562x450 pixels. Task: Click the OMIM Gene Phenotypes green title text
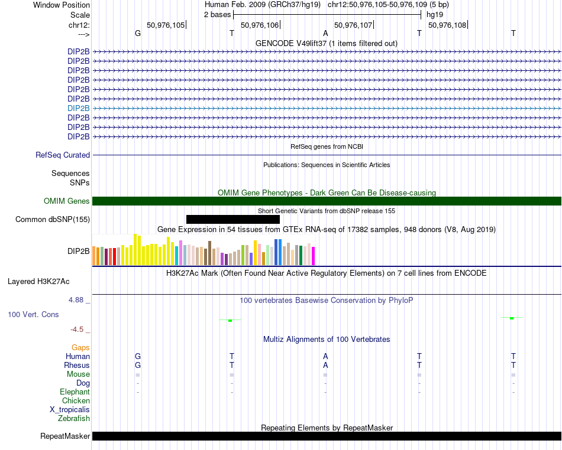(x=327, y=193)
